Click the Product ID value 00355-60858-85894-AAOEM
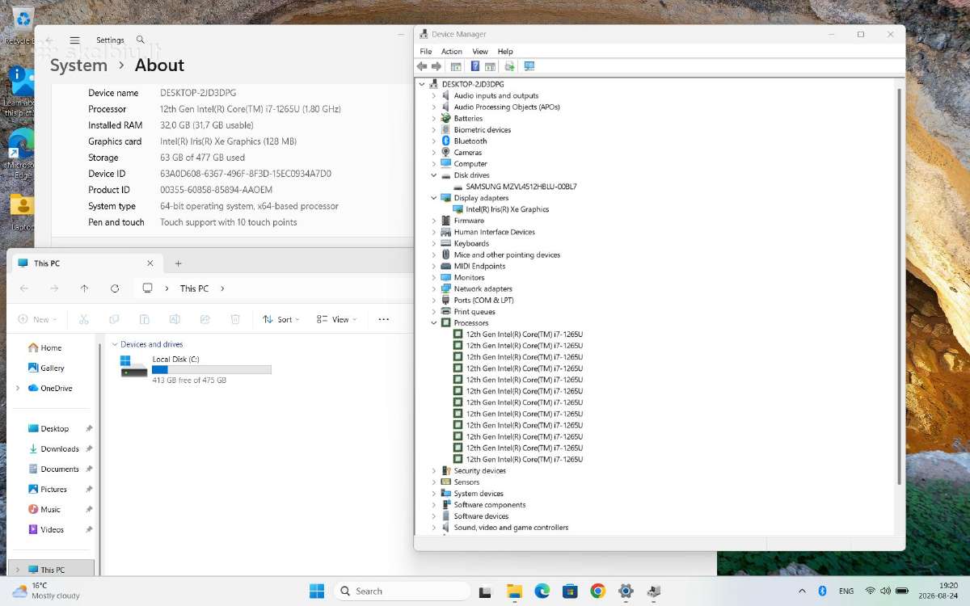The image size is (970, 606). 217,190
